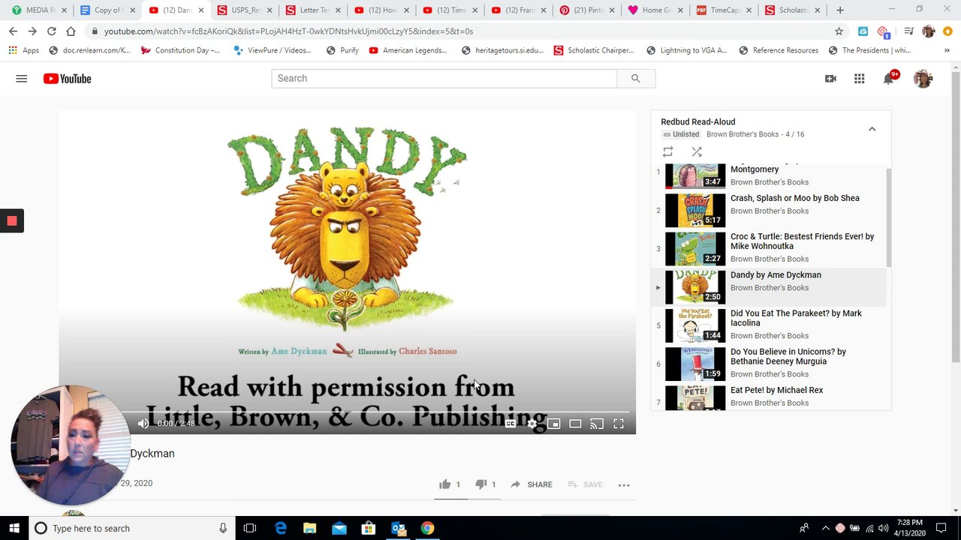The width and height of the screenshot is (961, 540).
Task: Click the playlist panel scrollbar
Action: (889, 217)
